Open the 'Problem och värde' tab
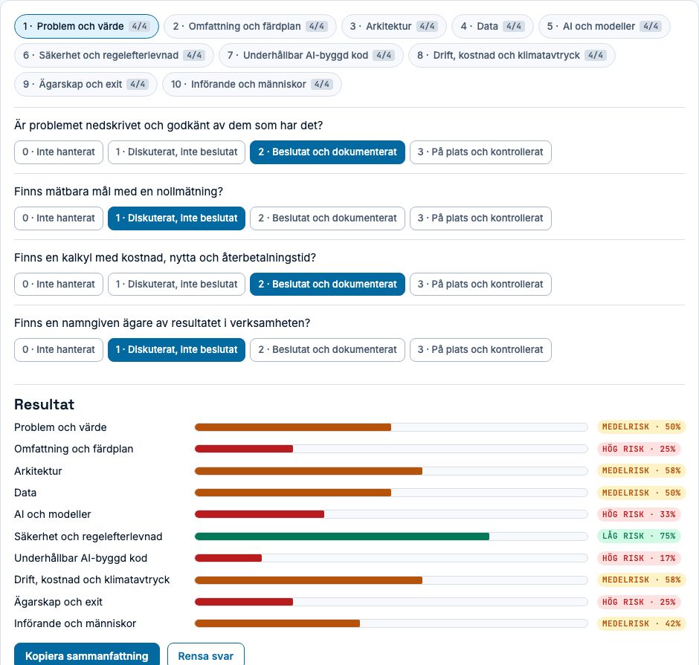 point(86,26)
